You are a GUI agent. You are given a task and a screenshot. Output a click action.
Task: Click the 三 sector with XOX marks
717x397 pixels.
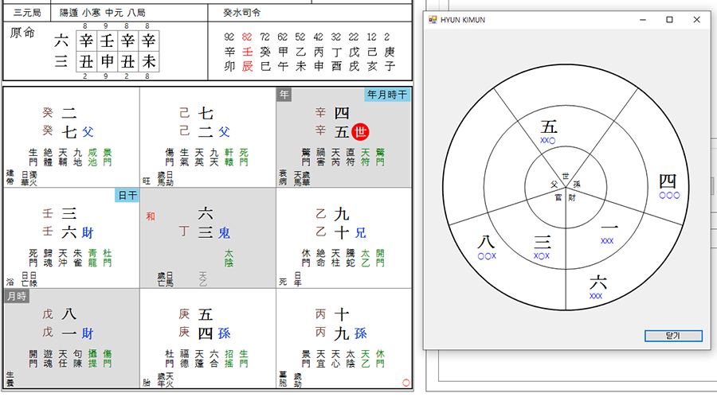(543, 242)
